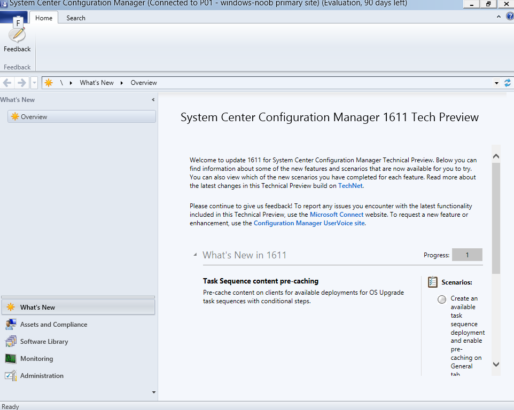Image resolution: width=514 pixels, height=410 pixels.
Task: Collapse the What's New in 1611 section
Action: (x=195, y=255)
